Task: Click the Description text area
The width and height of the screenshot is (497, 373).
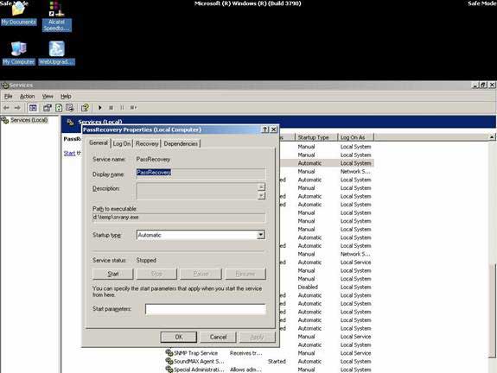Action: [x=197, y=192]
